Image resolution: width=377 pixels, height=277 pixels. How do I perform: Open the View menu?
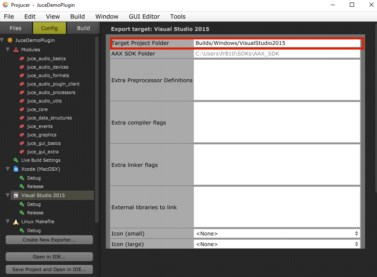click(53, 17)
